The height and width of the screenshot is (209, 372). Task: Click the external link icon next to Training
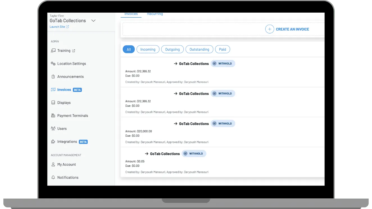74,51
